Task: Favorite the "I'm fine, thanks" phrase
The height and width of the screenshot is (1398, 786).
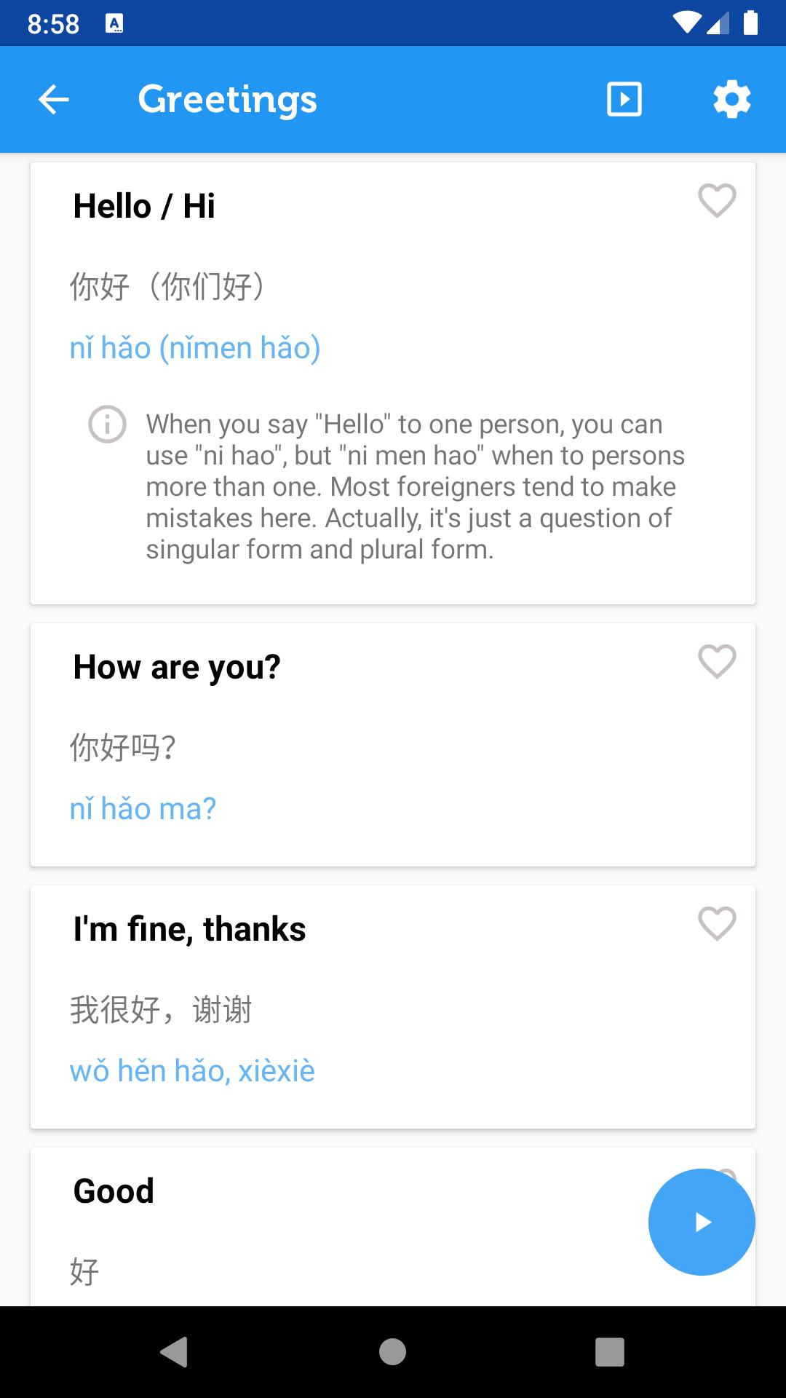Action: 717,923
